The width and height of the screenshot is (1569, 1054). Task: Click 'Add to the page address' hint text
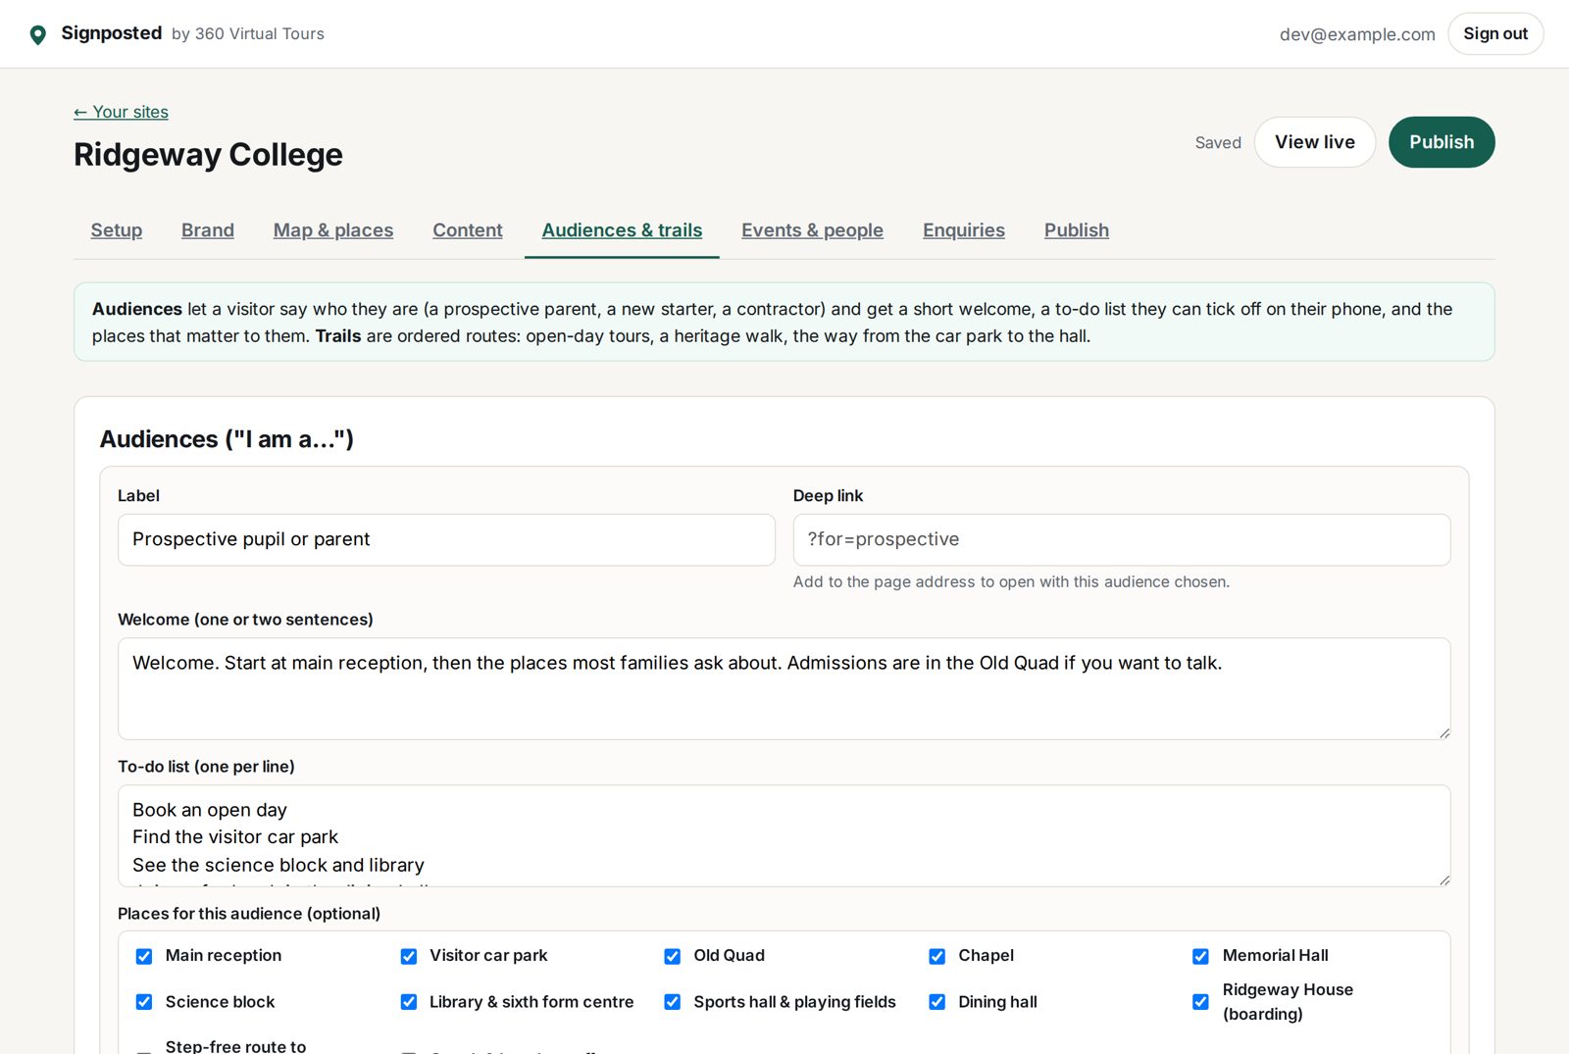pos(1011,581)
